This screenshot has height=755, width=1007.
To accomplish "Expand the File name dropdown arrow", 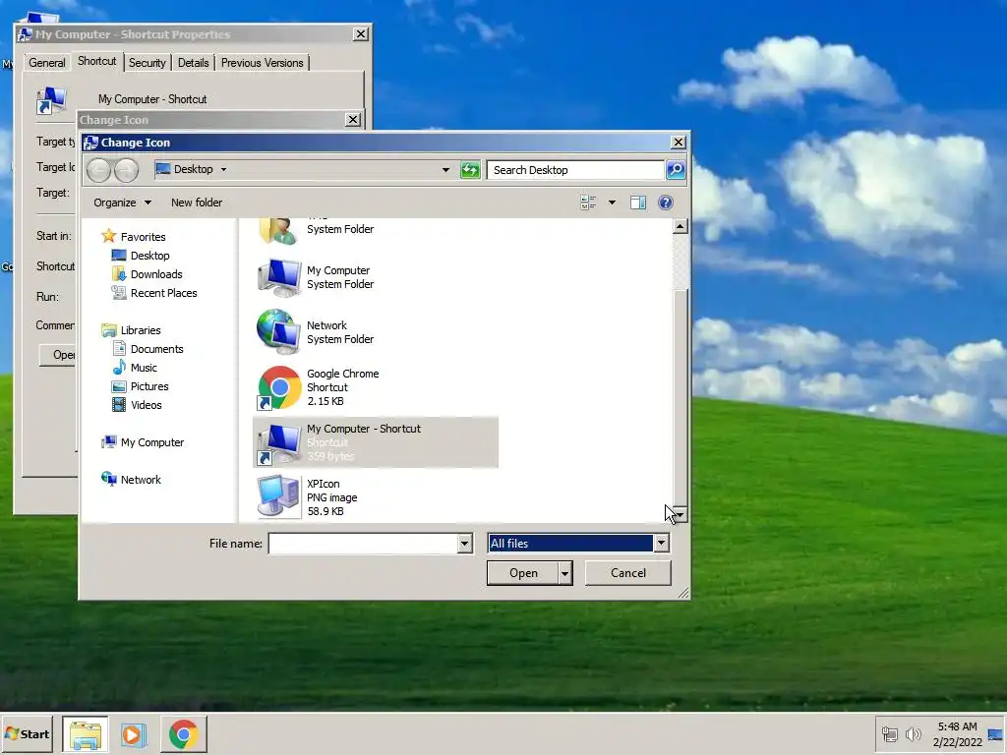I will tap(465, 544).
